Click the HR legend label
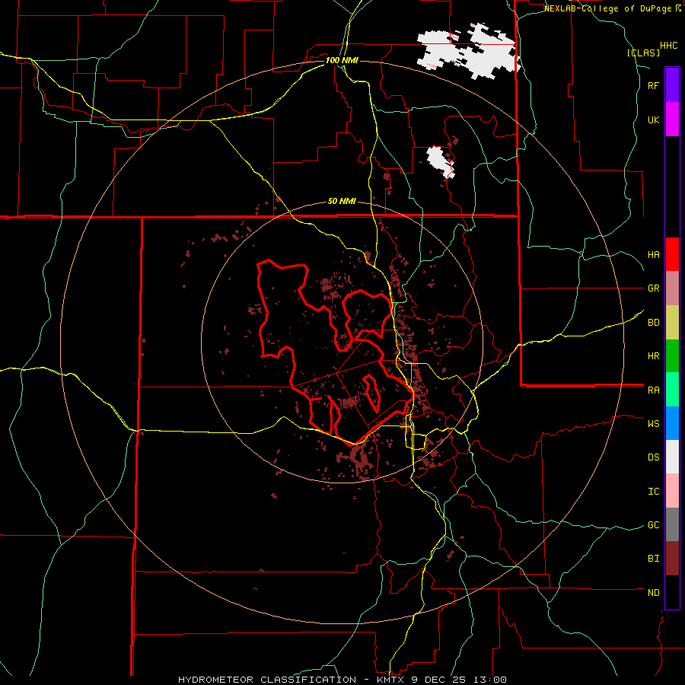This screenshot has width=685, height=685. [653, 356]
